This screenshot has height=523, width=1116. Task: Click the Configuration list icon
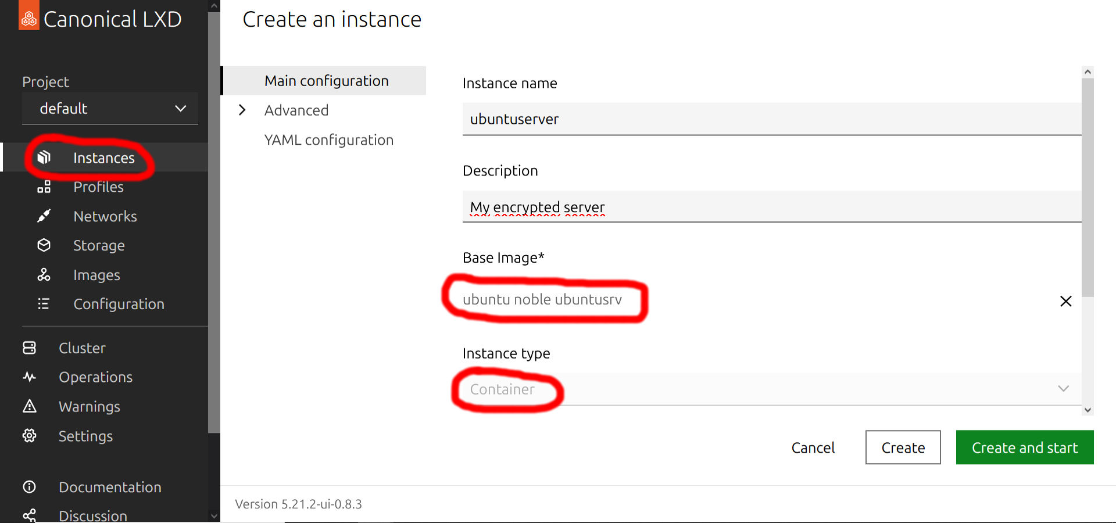point(44,304)
